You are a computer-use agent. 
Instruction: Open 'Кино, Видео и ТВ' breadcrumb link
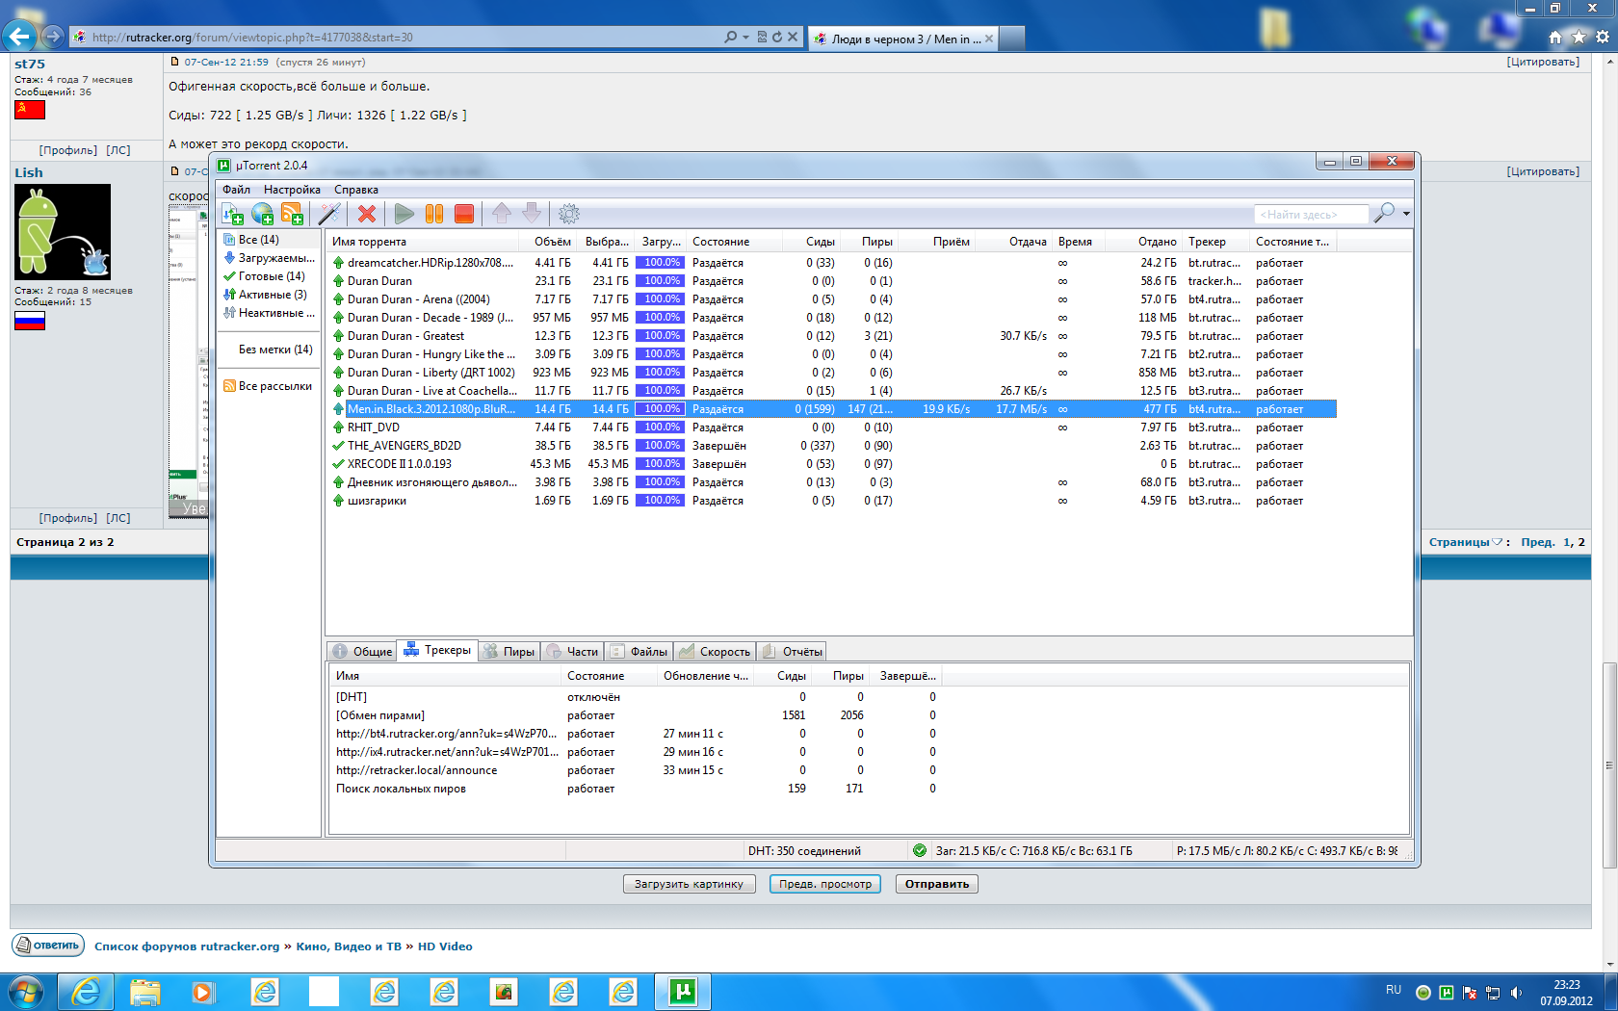pos(349,946)
